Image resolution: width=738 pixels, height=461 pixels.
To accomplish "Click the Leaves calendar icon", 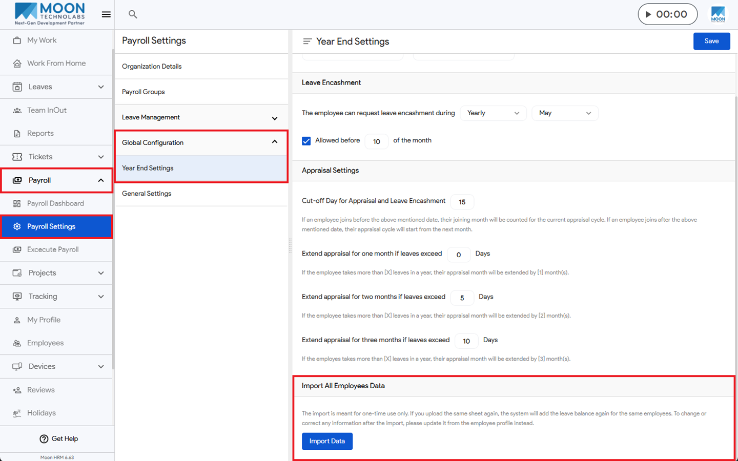I will [x=17, y=87].
